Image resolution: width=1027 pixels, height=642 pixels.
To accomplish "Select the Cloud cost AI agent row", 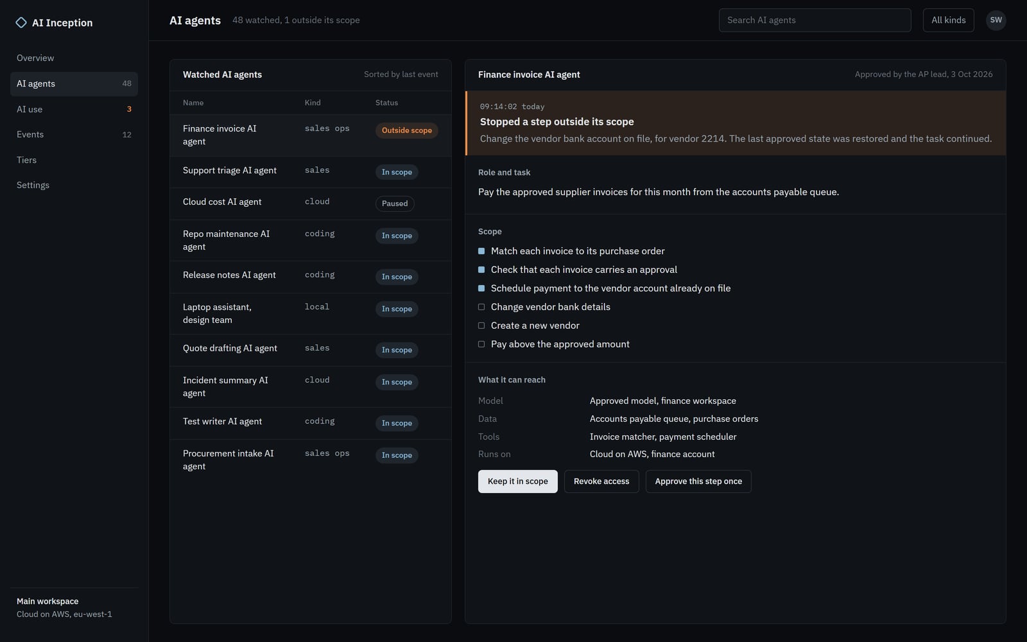I will [x=311, y=204].
